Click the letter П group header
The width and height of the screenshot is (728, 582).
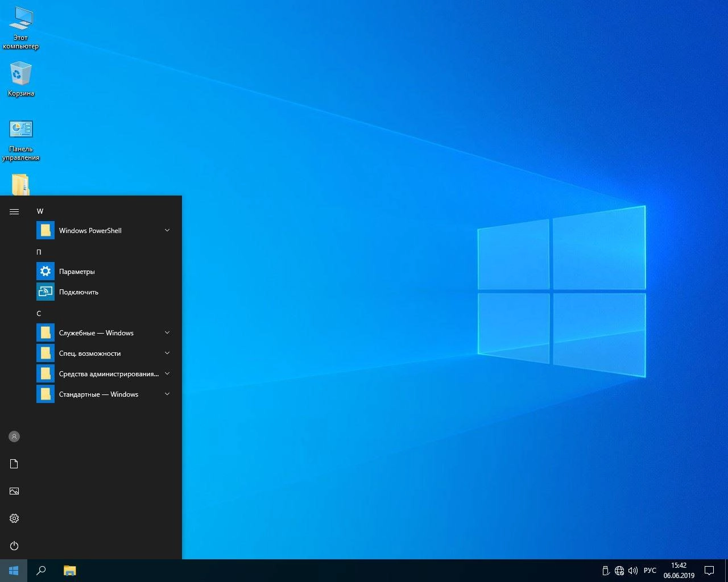pyautogui.click(x=39, y=252)
